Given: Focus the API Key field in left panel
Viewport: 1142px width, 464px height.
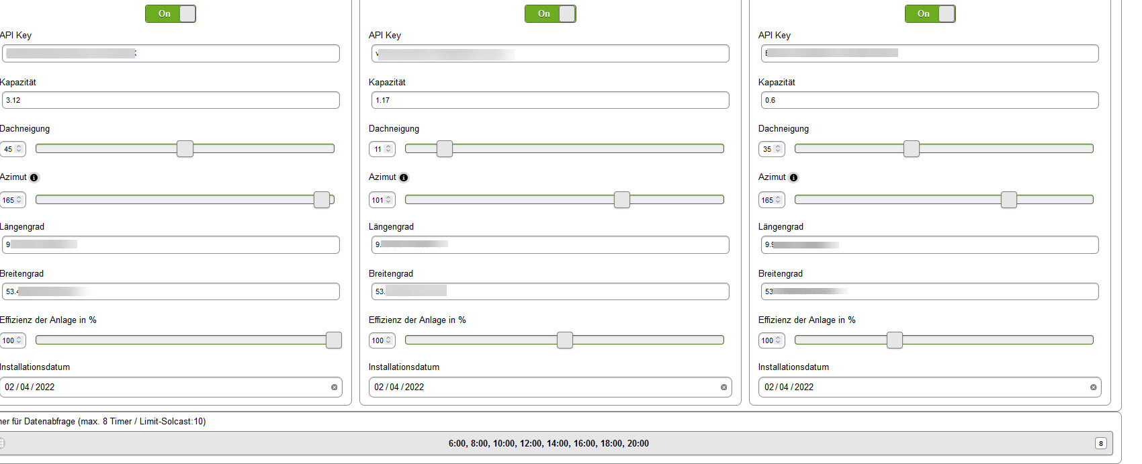Looking at the screenshot, I should click(171, 54).
